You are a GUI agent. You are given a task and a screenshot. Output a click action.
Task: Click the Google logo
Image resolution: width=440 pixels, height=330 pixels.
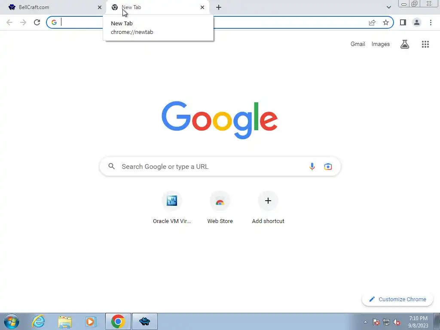pyautogui.click(x=220, y=120)
